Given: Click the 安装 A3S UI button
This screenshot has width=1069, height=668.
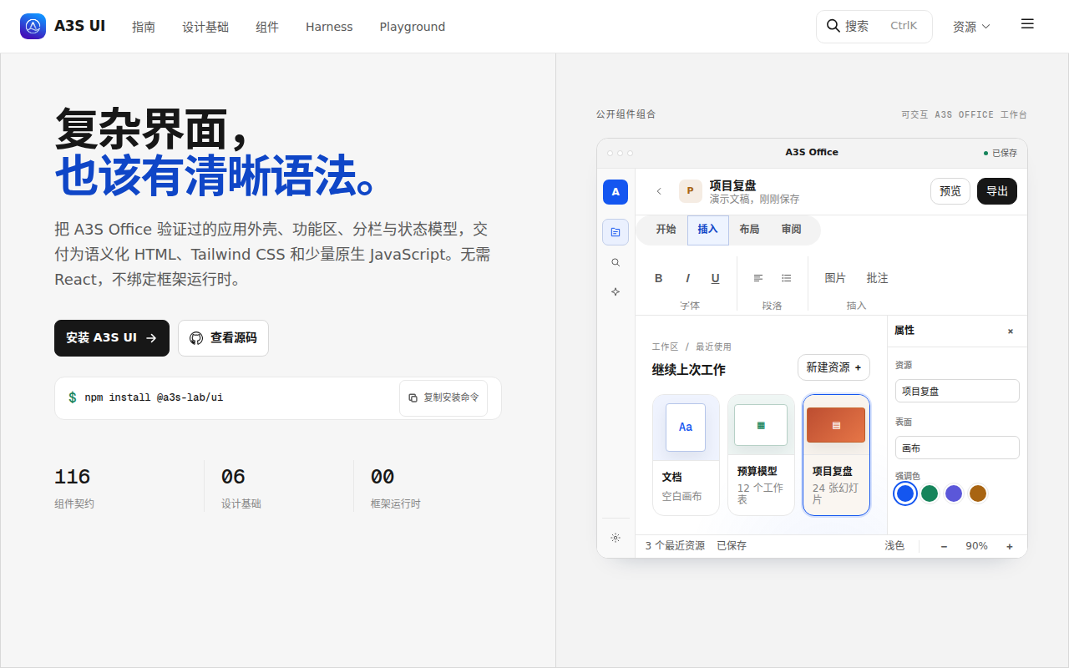Looking at the screenshot, I should [112, 338].
